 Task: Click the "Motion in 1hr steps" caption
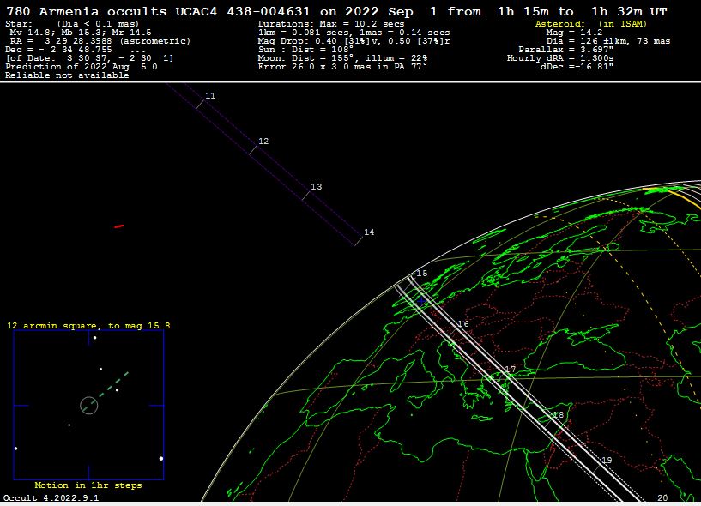pyautogui.click(x=88, y=485)
